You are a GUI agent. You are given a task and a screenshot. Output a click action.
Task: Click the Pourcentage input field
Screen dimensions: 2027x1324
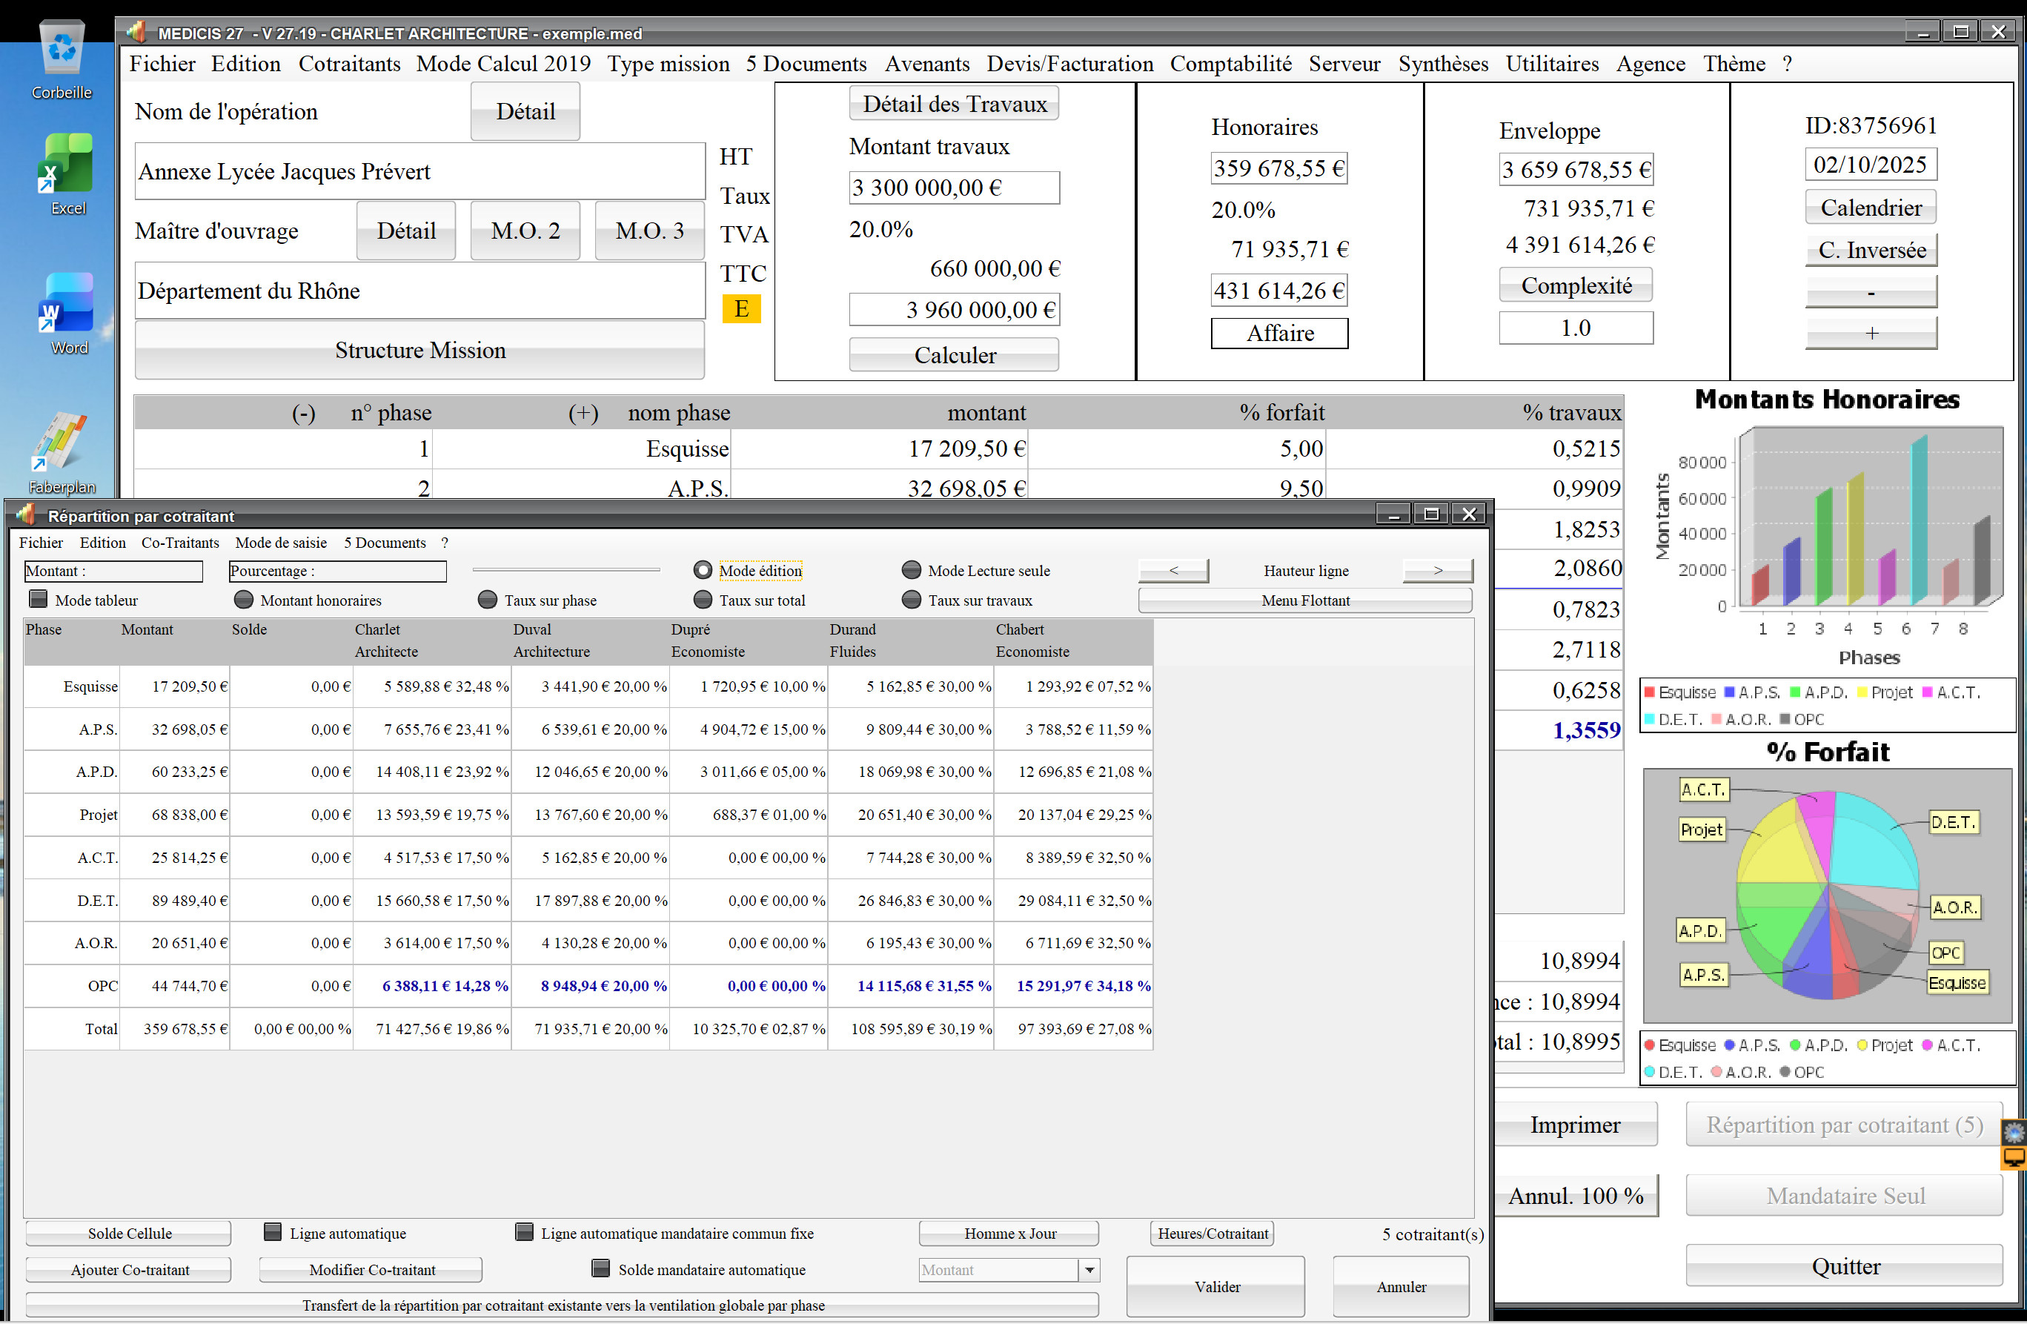[337, 571]
